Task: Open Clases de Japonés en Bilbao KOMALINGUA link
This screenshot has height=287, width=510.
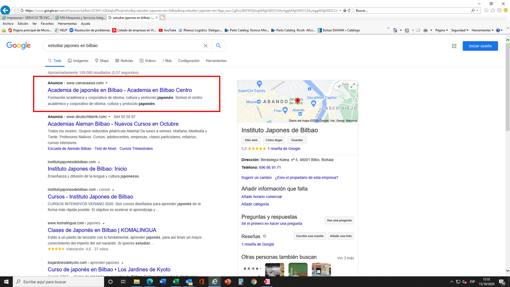Action: pyautogui.click(x=102, y=230)
